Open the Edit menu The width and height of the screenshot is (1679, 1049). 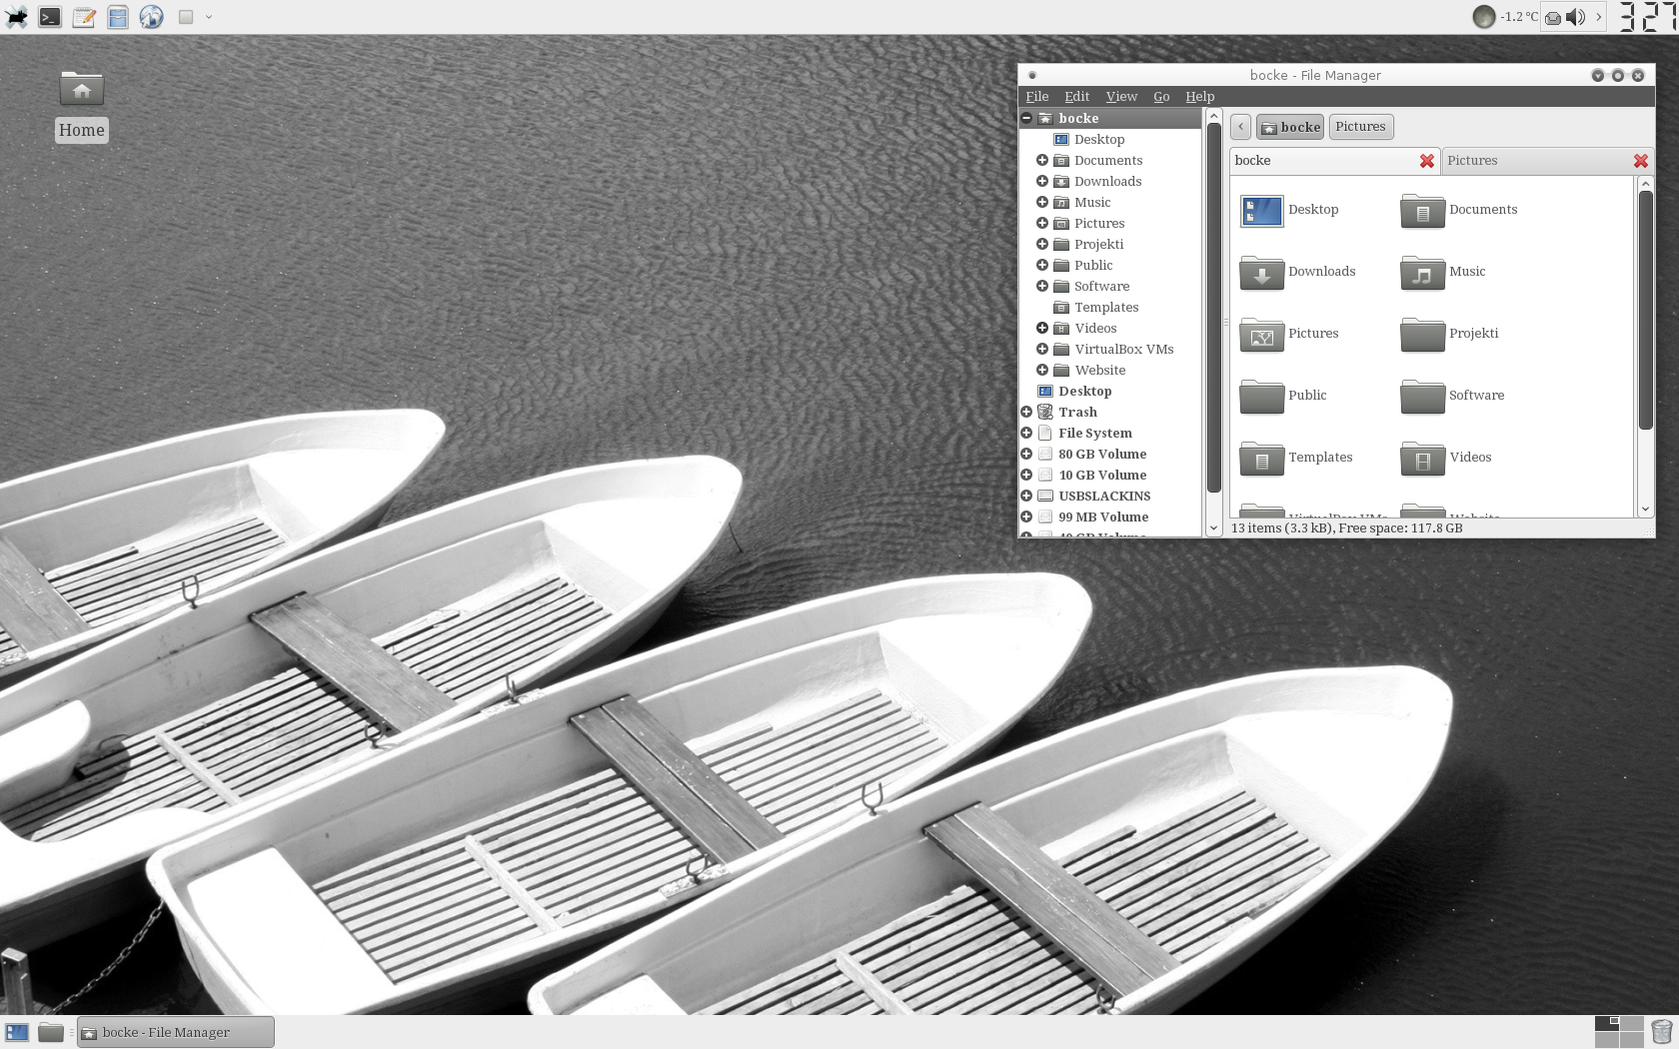coord(1076,97)
